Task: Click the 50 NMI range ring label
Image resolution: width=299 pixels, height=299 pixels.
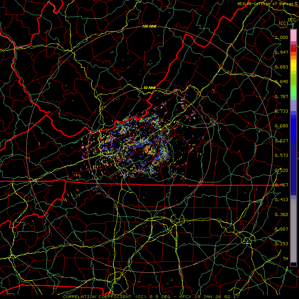Action: click(149, 88)
